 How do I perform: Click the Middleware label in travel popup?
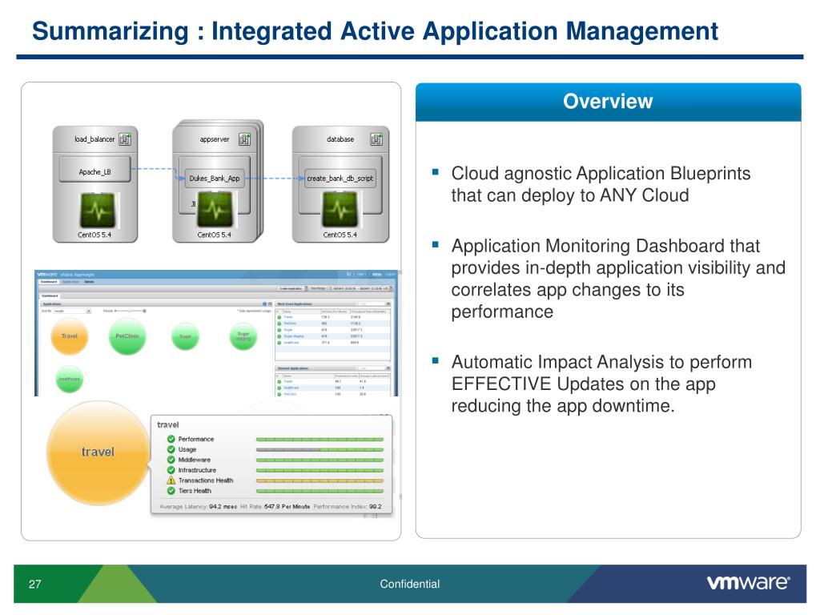(194, 460)
